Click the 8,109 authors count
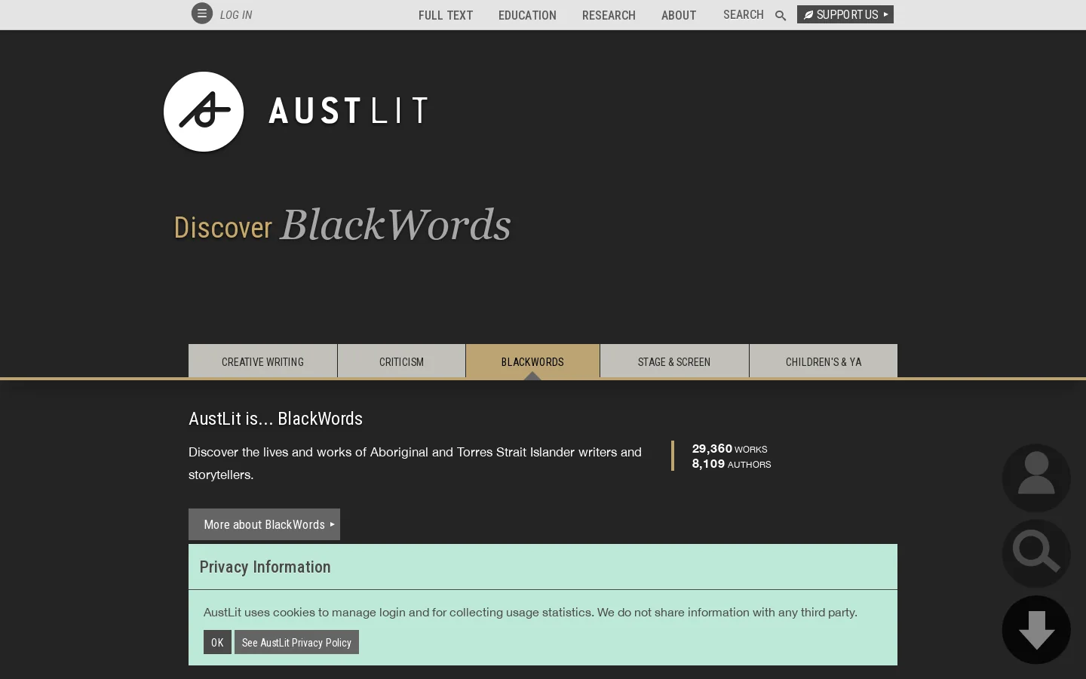The image size is (1086, 679). [732, 464]
